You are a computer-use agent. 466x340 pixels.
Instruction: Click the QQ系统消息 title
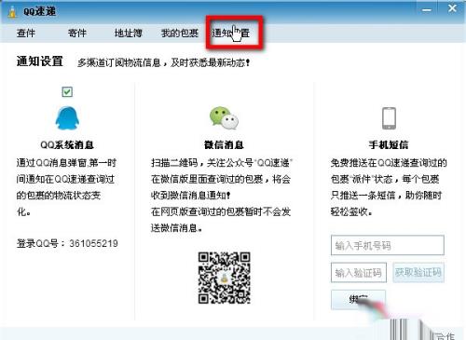pos(67,144)
